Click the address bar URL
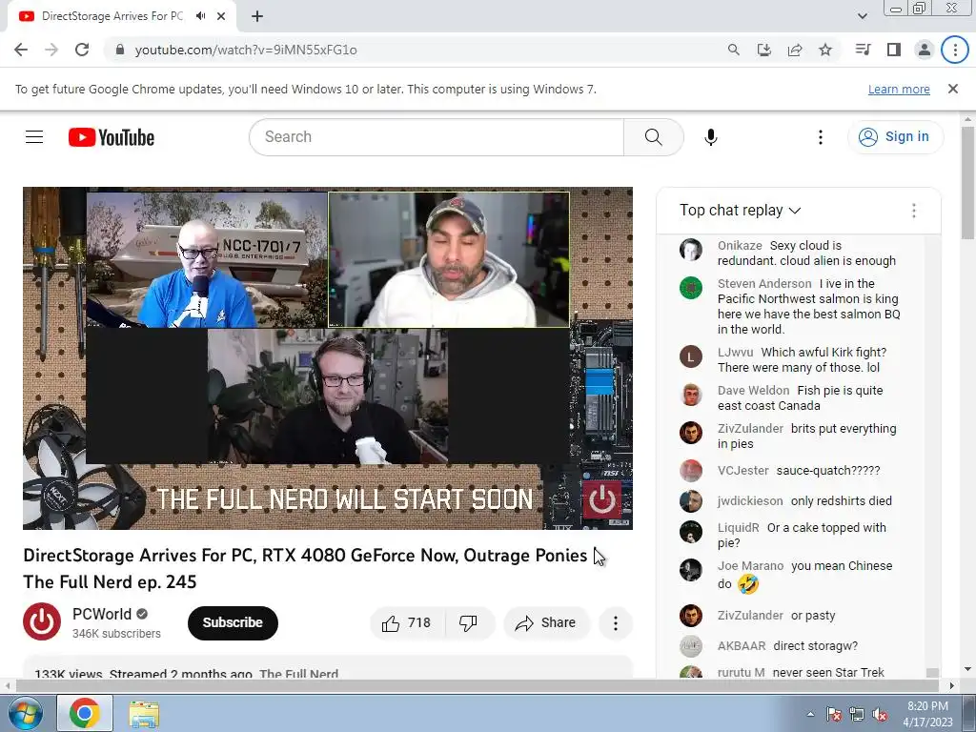The height and width of the screenshot is (732, 976). click(246, 50)
